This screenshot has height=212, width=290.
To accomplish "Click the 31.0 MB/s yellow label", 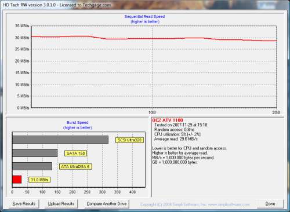I will [39, 180].
